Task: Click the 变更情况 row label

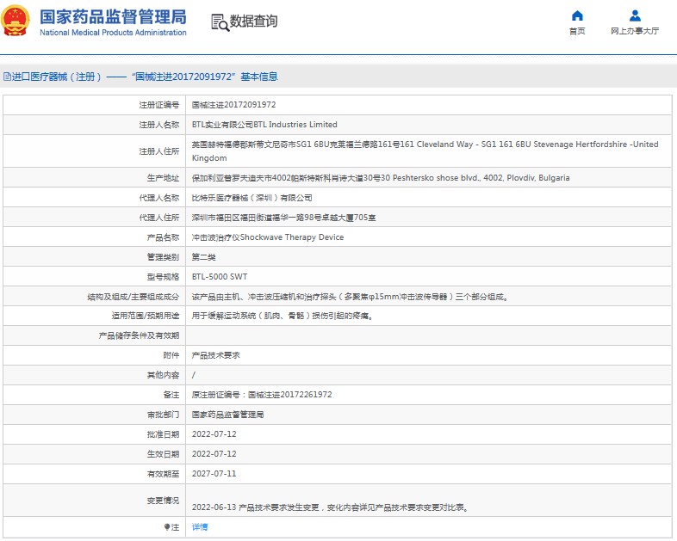Action: click(163, 501)
